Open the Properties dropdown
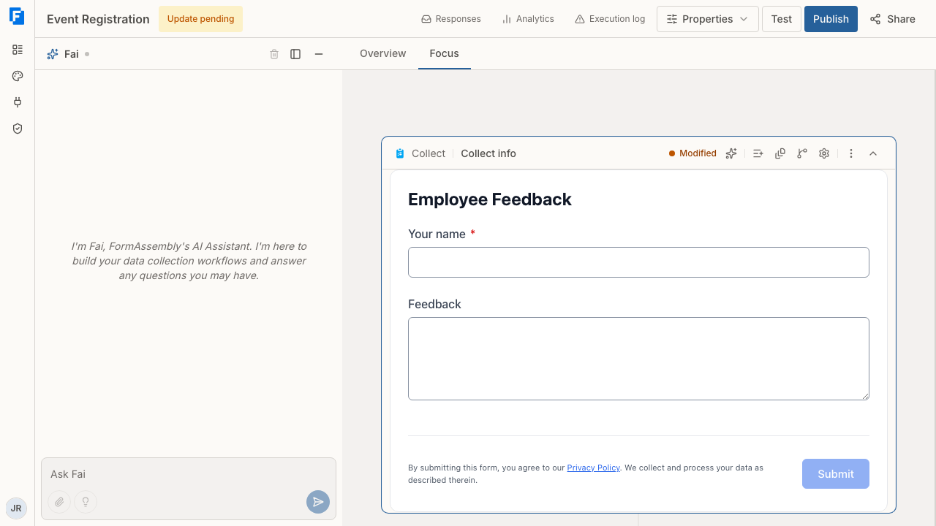Image resolution: width=936 pixels, height=526 pixels. 707,19
